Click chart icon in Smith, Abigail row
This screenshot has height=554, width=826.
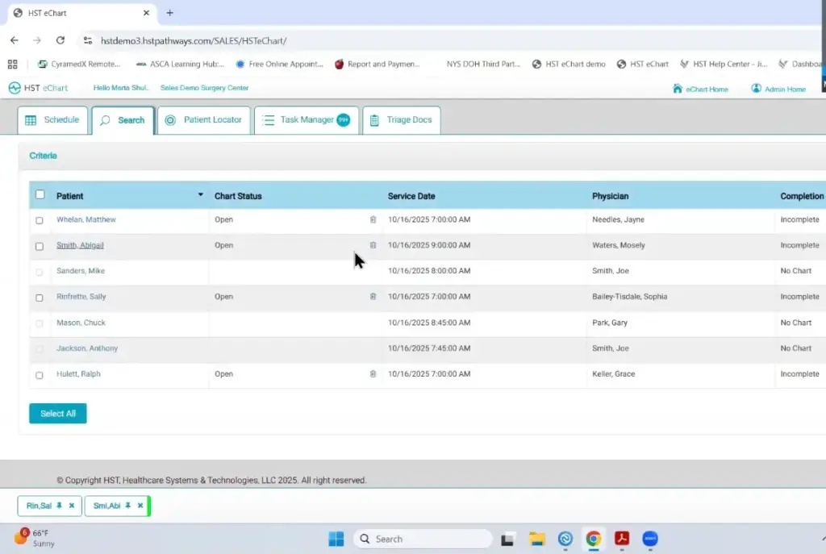pyautogui.click(x=373, y=245)
